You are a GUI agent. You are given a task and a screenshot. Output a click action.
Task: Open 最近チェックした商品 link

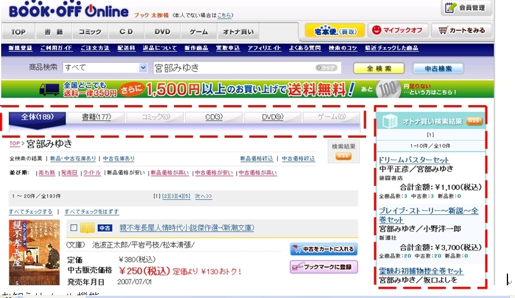coord(392,48)
